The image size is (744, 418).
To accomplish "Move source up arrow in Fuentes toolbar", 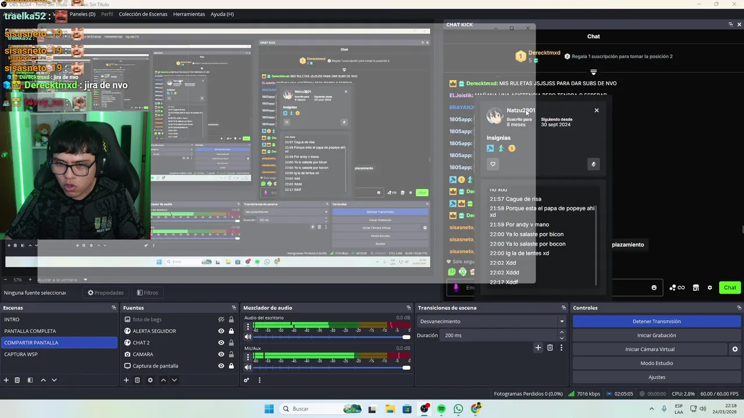I will point(163,380).
